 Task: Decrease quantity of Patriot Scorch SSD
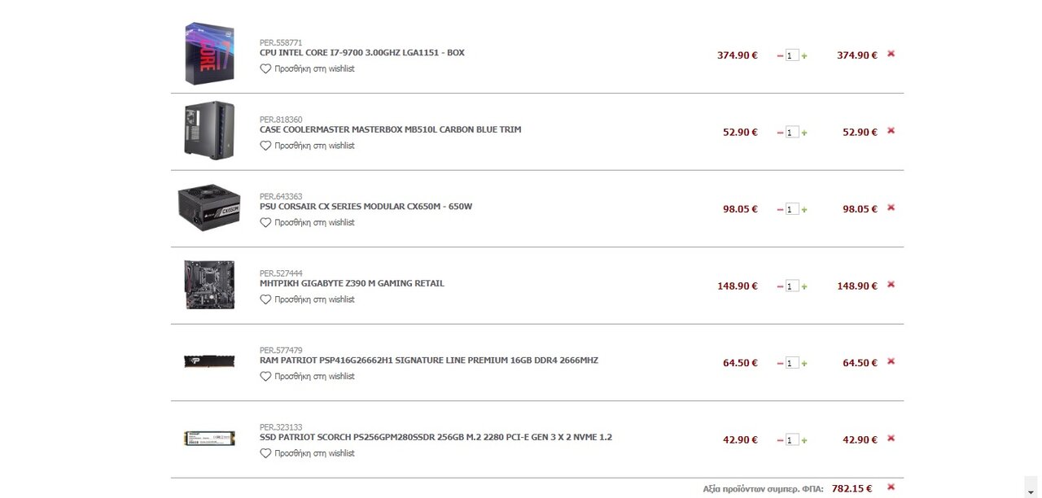780,440
